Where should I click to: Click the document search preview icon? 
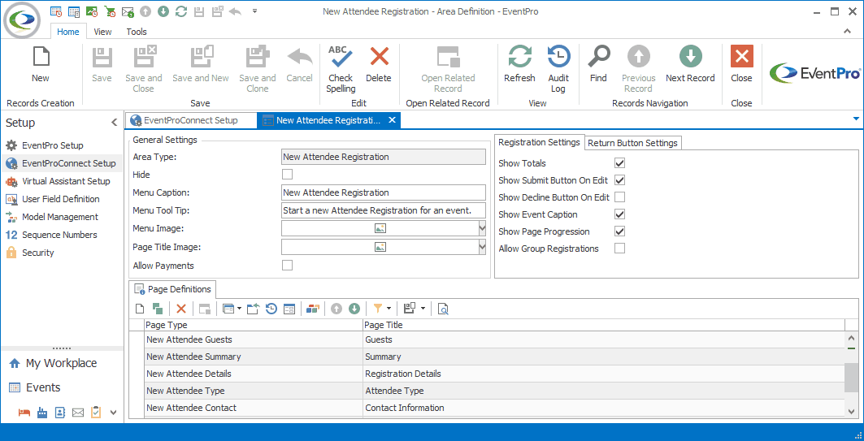tap(443, 309)
